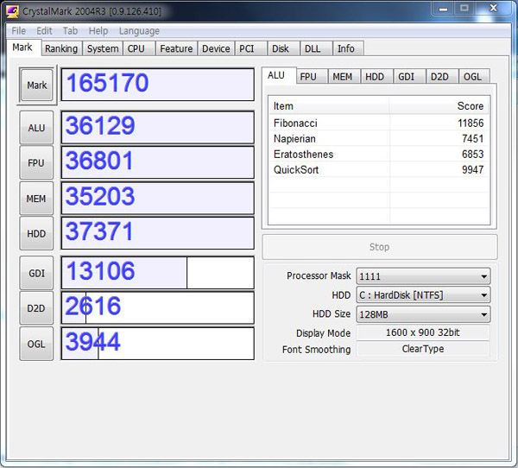Click the GDI score bar 13106
This screenshot has height=468, width=518.
tap(158, 273)
